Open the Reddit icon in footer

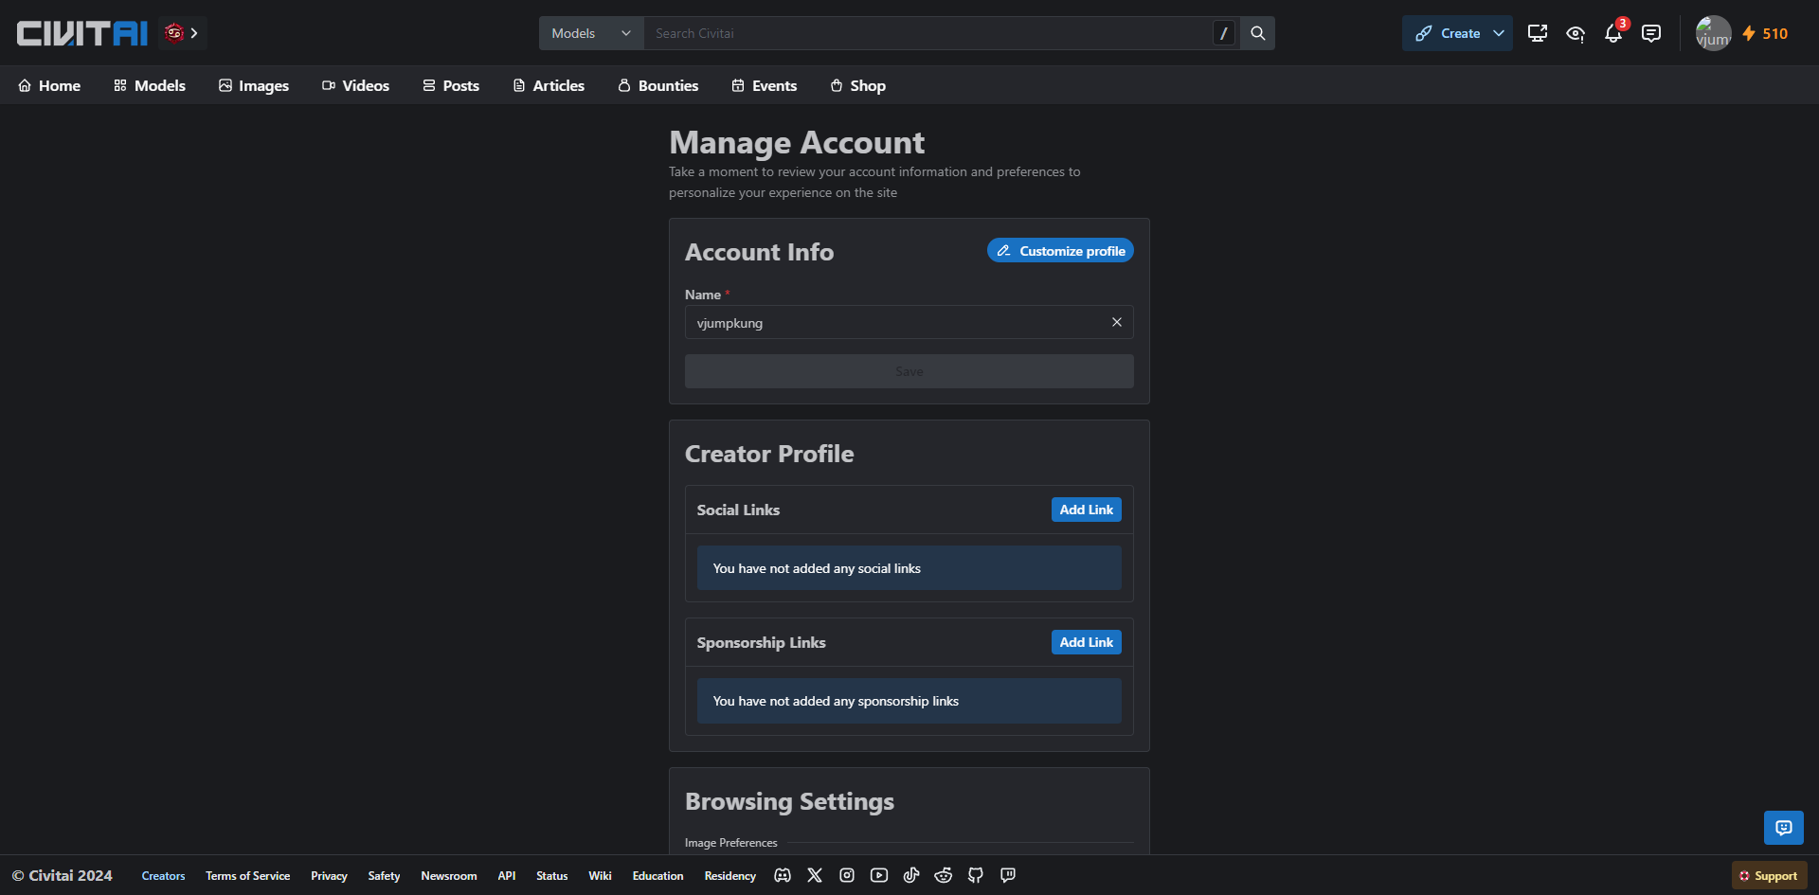pyautogui.click(x=944, y=876)
